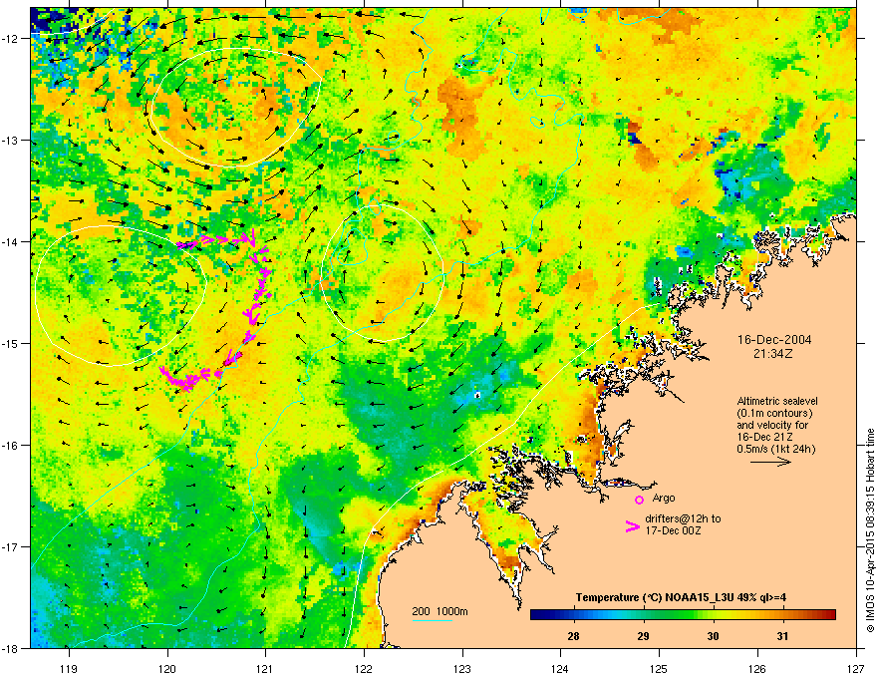This screenshot has height=678, width=877.
Task: Click the magenta Argo circle legend symbol
Action: [639, 500]
